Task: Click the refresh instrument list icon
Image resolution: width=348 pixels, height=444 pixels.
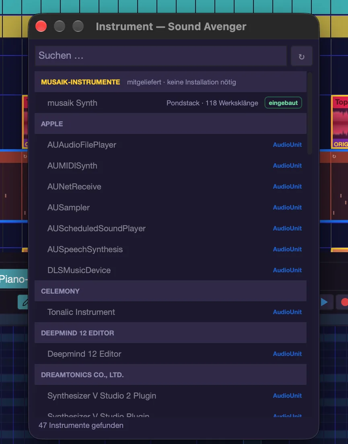Action: coord(302,56)
